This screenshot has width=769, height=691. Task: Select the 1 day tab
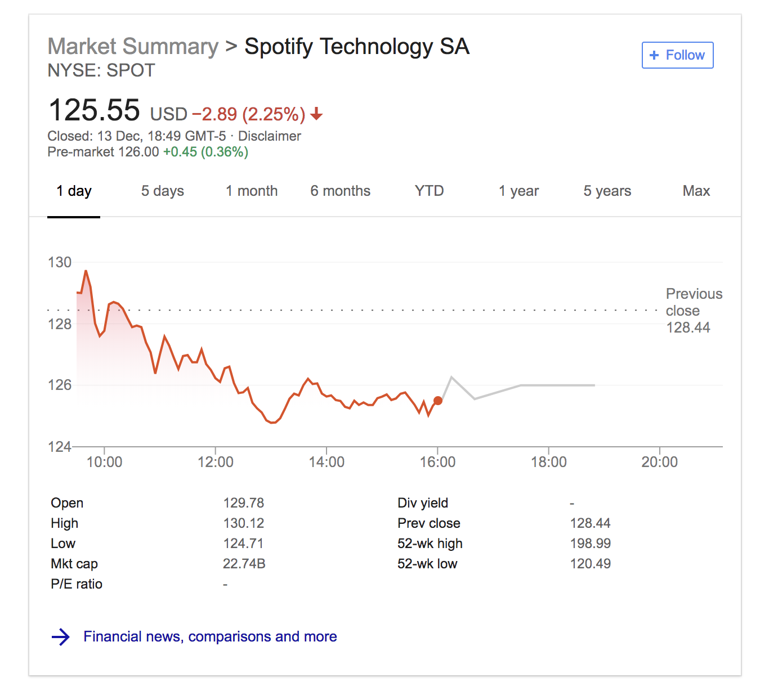point(74,191)
